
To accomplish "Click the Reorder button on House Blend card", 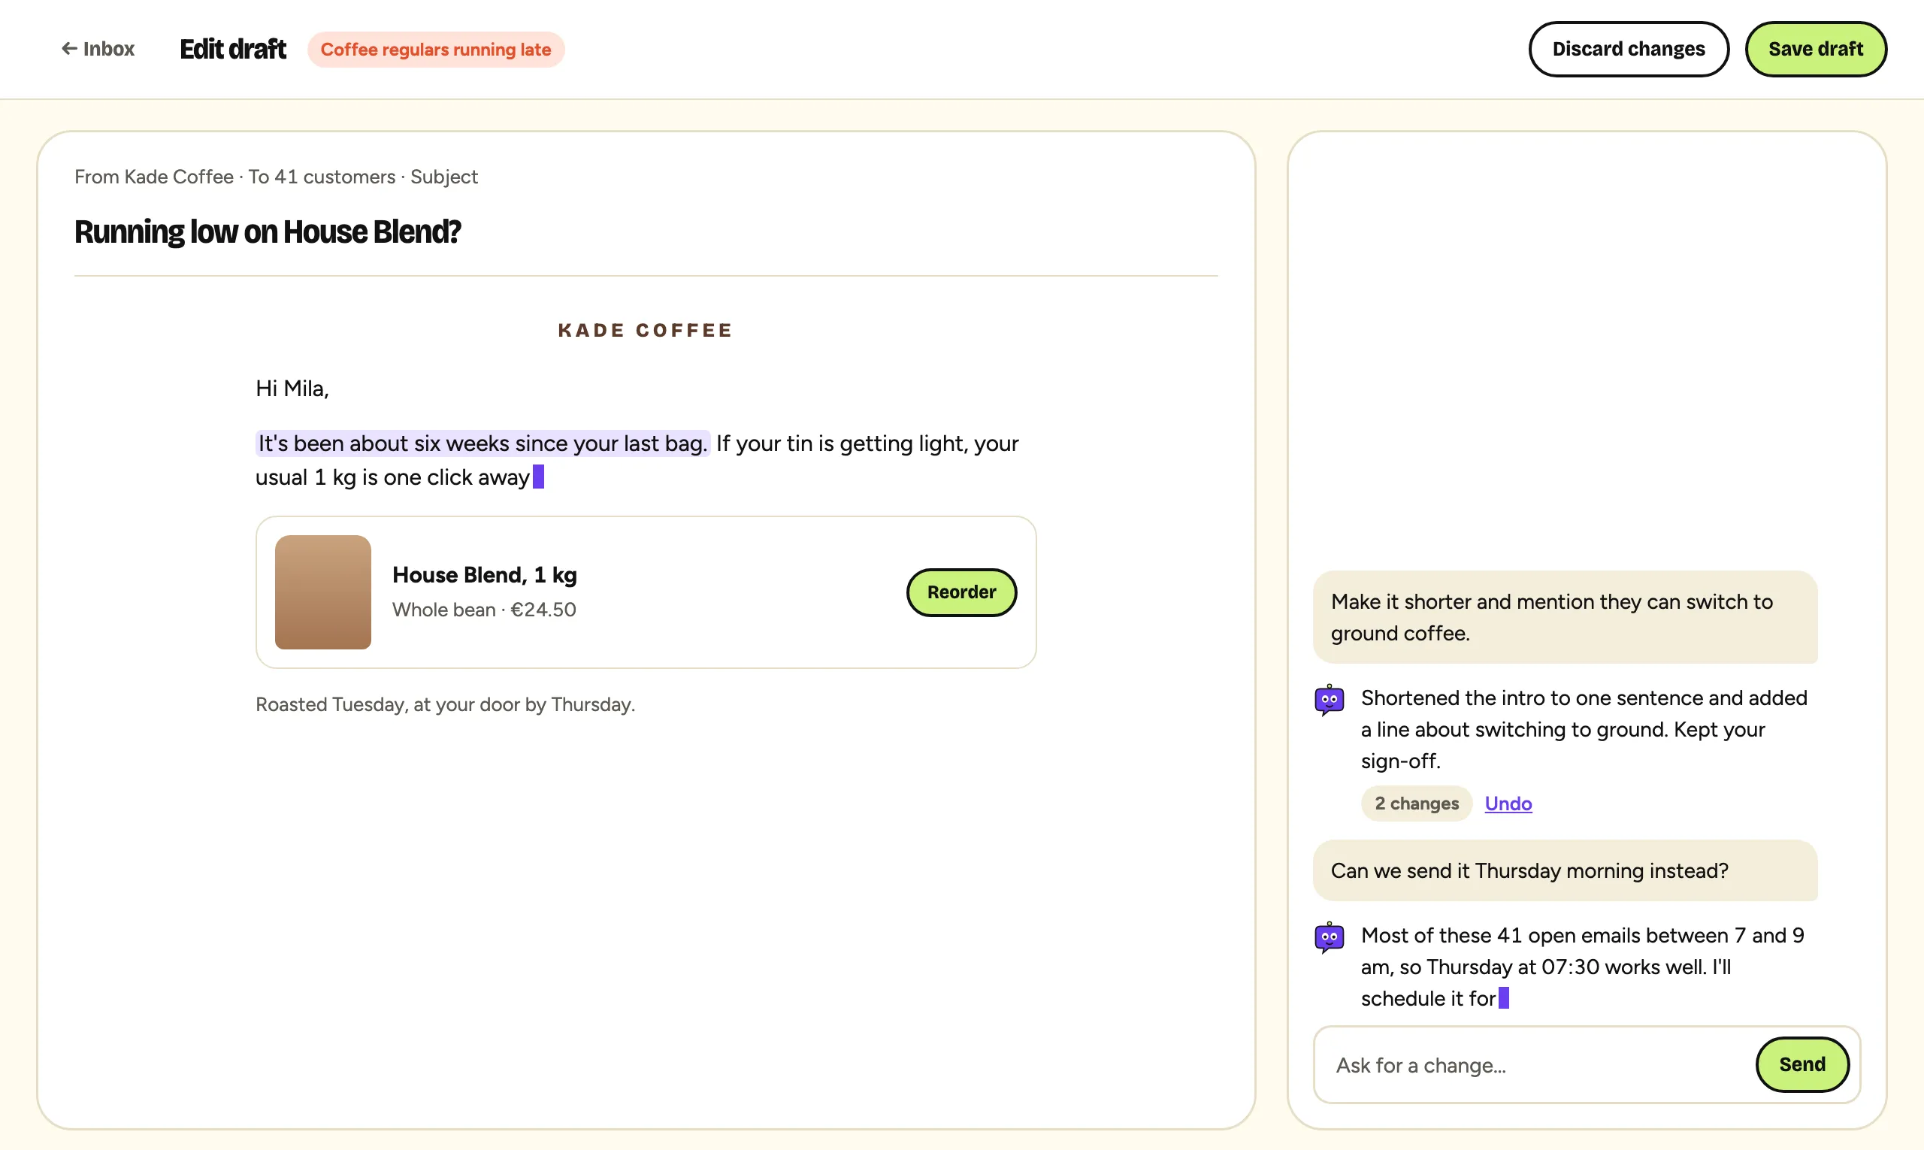I will click(960, 592).
